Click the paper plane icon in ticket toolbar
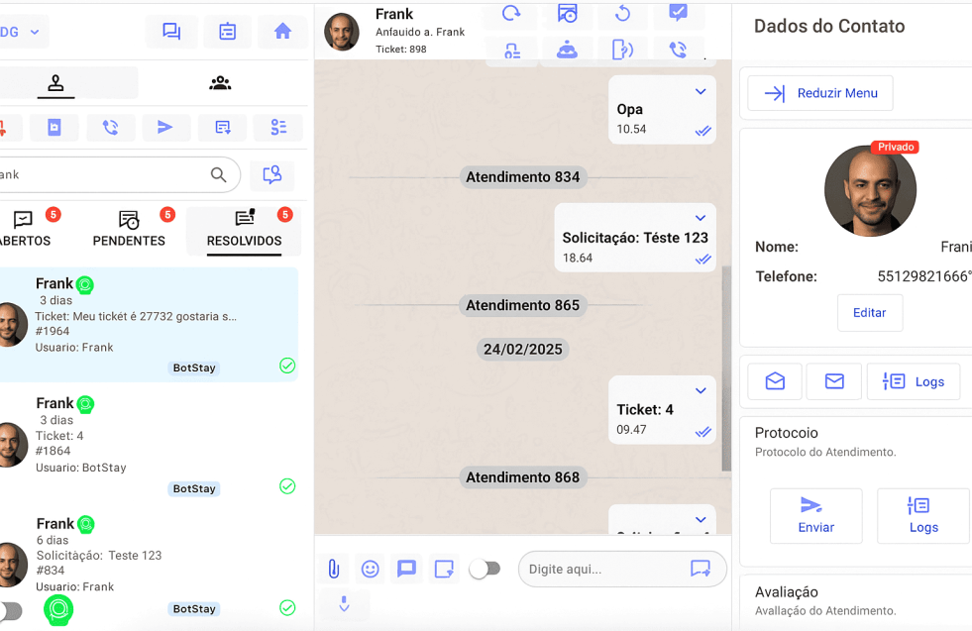The height and width of the screenshot is (631, 972). tap(165, 127)
